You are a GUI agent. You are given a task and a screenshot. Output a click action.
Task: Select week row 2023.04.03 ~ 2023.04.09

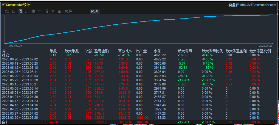[x=139, y=109]
